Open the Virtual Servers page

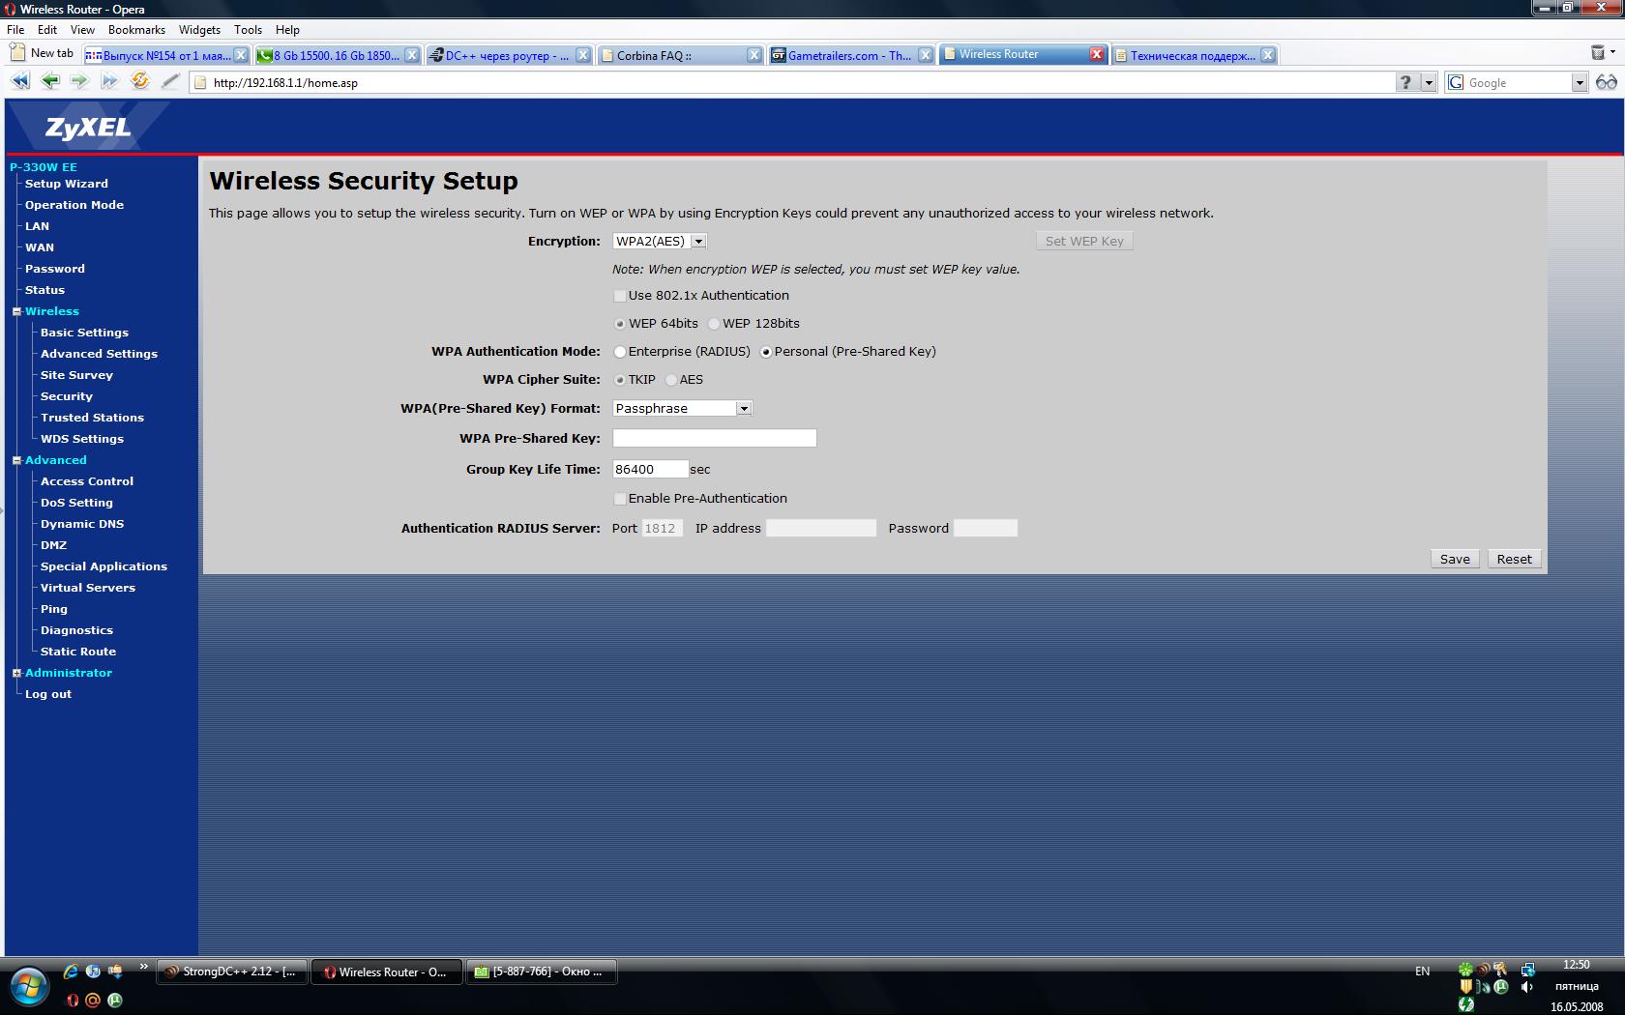pos(88,588)
